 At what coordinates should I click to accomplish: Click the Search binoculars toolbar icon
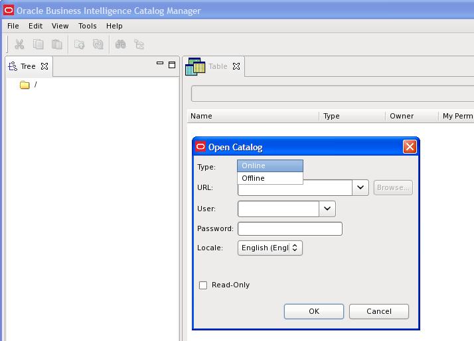120,44
